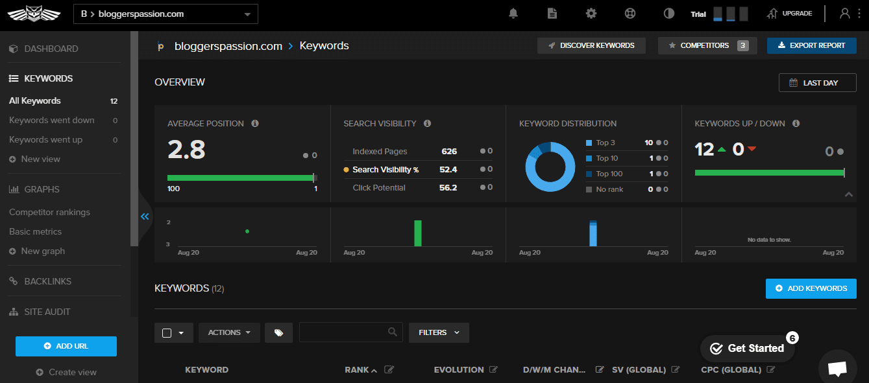
Task: Select the Search Visibility % radio option
Action: click(x=347, y=170)
